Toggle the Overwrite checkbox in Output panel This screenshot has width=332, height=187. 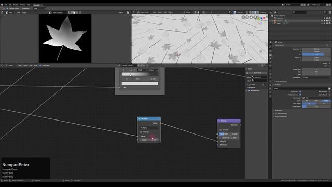[x=300, y=92]
